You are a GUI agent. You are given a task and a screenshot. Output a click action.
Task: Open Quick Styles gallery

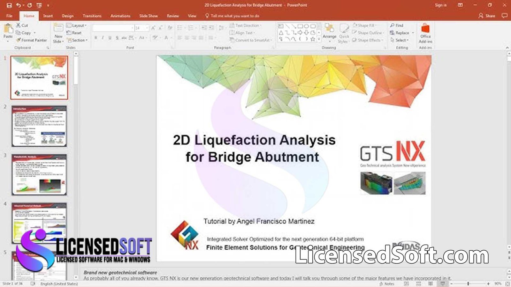[x=344, y=33]
